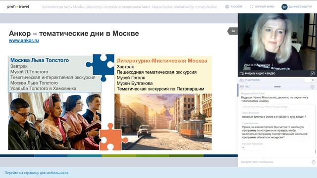
Task: Grab the chat panel drag handle
Action: coord(277,87)
